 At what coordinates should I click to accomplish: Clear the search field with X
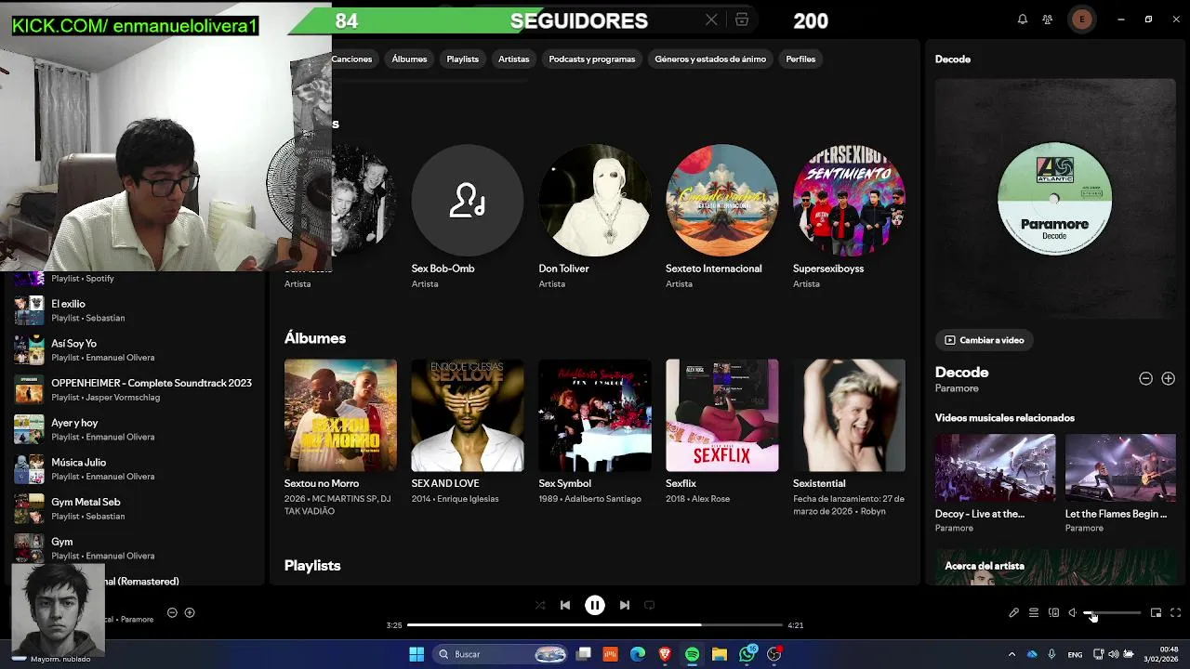(711, 20)
